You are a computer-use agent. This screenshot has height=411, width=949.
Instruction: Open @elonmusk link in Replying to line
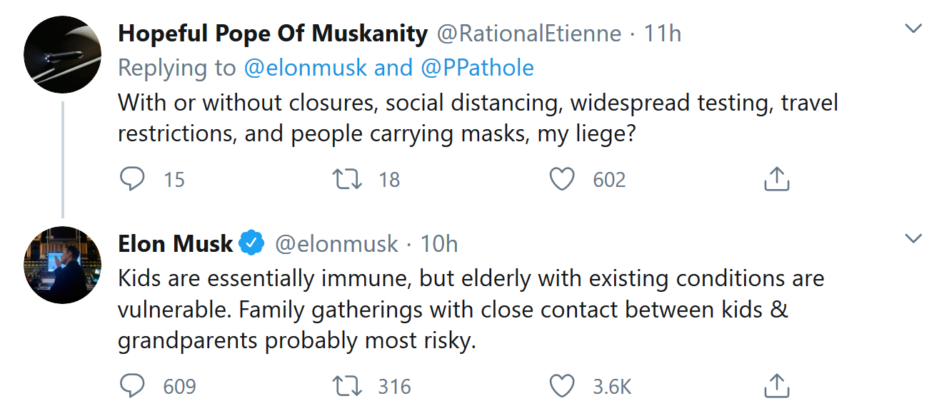click(x=306, y=68)
